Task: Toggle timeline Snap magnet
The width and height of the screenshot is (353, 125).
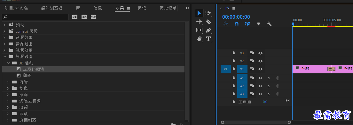Action: tap(236, 24)
